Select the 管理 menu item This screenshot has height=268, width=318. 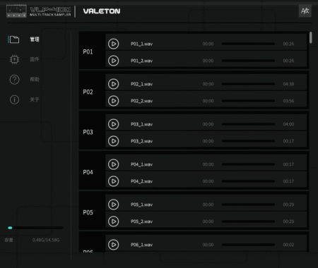pyautogui.click(x=35, y=39)
